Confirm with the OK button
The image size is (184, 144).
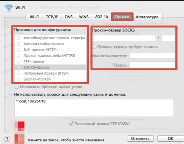171,139
